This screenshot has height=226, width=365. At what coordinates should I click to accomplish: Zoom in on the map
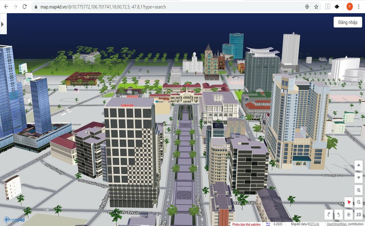point(359,190)
